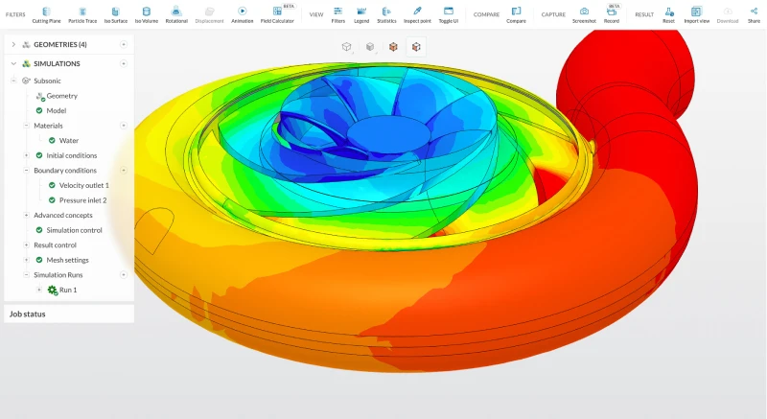Open Simulation control settings
The height and width of the screenshot is (419, 767).
click(74, 230)
